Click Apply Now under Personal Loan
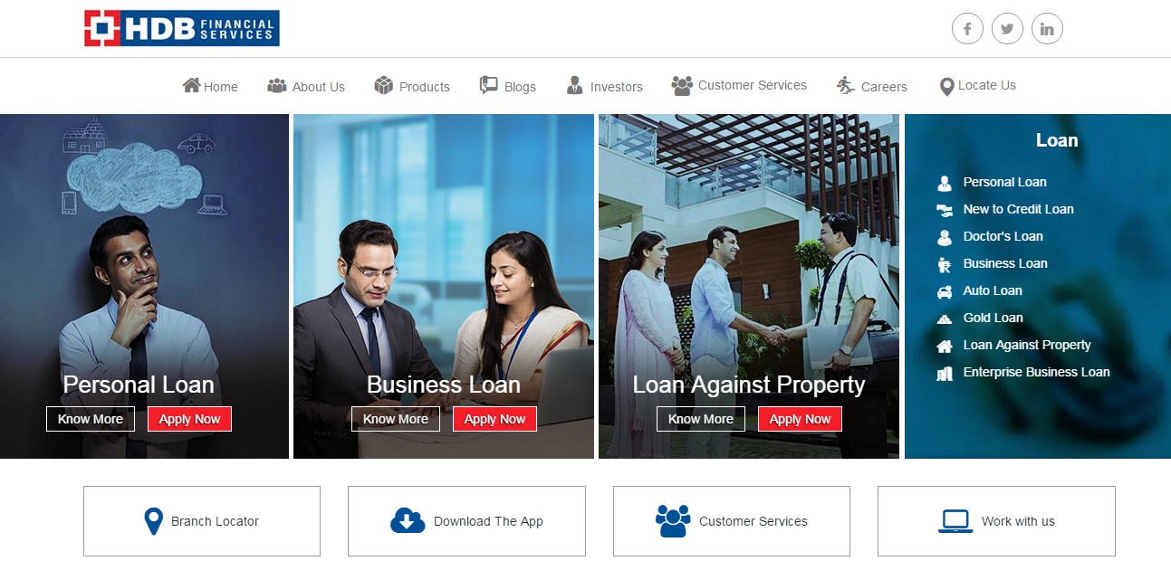This screenshot has height=580, width=1171. coord(189,419)
